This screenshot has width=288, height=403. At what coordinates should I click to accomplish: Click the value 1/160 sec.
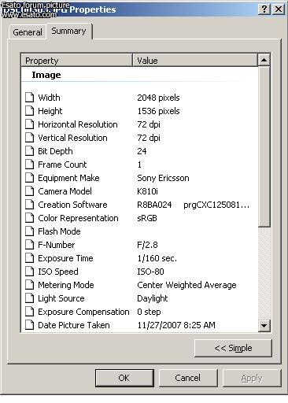coord(157,258)
